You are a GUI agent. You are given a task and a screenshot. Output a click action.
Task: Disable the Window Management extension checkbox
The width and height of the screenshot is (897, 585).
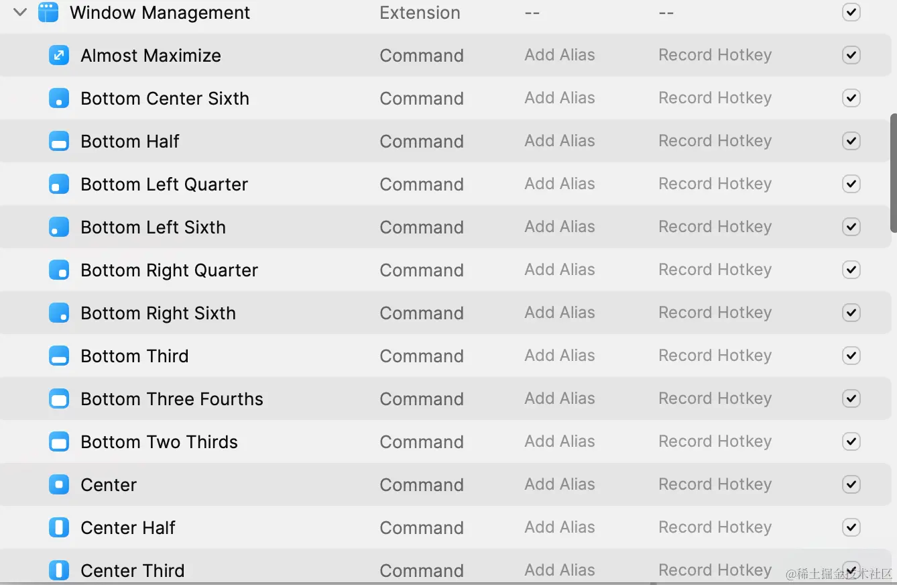[x=851, y=12]
